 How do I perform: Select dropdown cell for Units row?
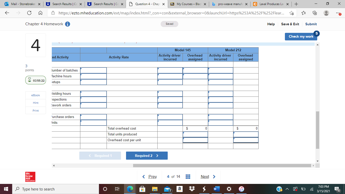(x=93, y=123)
